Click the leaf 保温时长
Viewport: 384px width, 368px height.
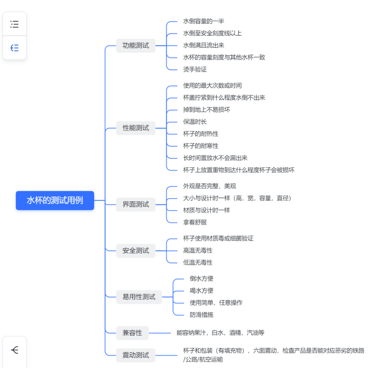[x=195, y=122]
